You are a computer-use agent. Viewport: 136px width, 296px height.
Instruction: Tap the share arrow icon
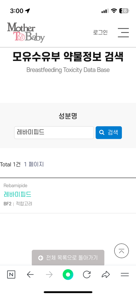[x=106, y=274]
